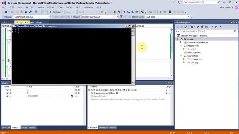Switch to the Locals tab

pos(24,128)
